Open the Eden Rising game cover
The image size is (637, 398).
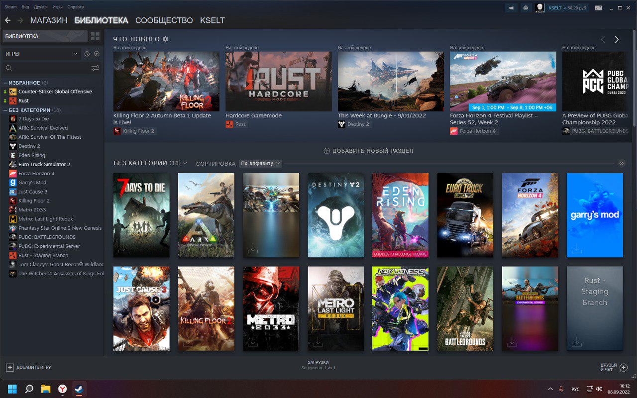pos(401,215)
